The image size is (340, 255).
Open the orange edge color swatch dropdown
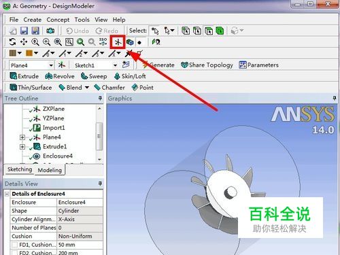click(36, 53)
